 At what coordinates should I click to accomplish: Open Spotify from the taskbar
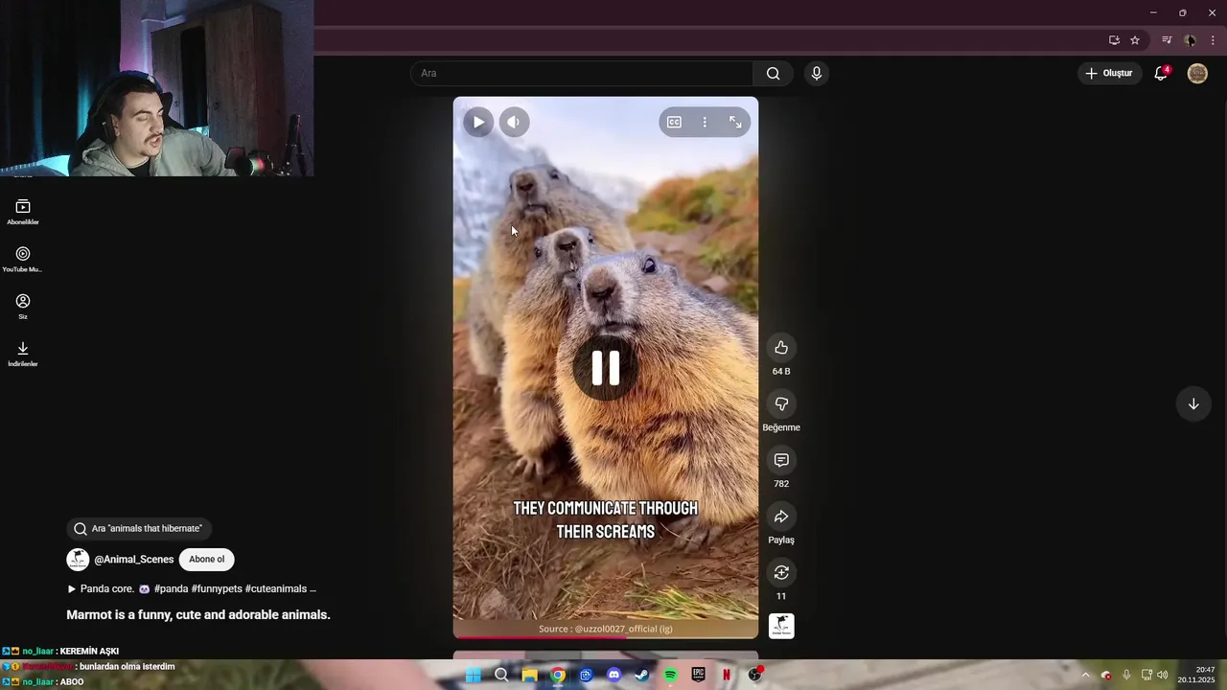pyautogui.click(x=670, y=675)
